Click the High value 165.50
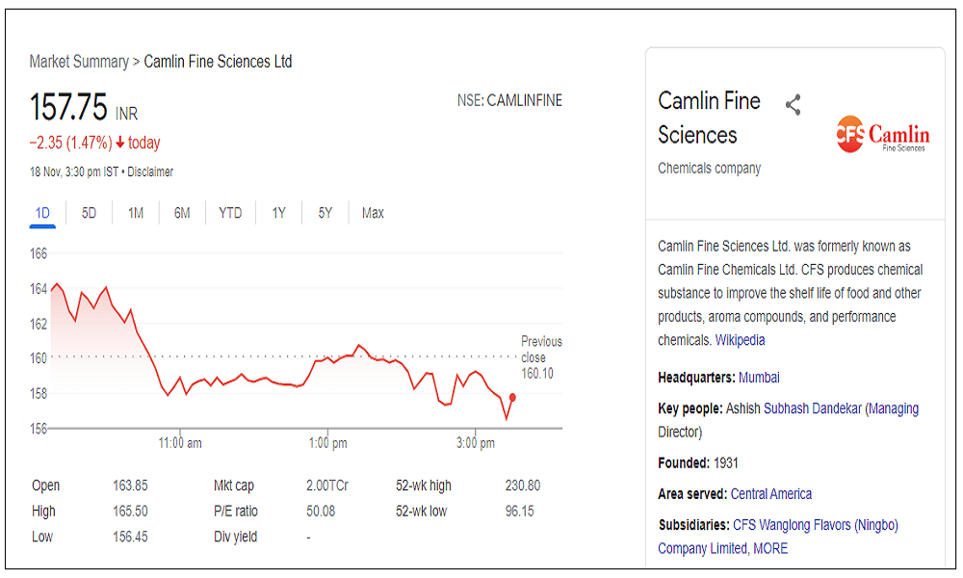 [130, 512]
